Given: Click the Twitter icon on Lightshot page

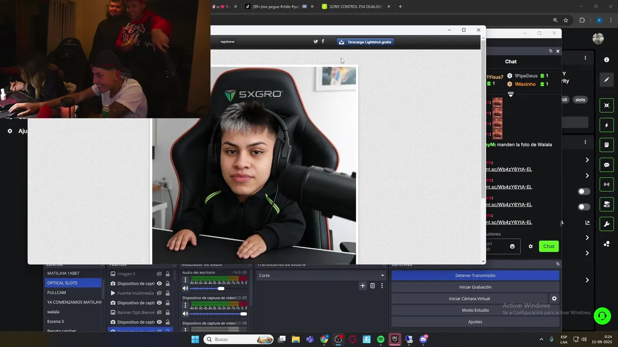Looking at the screenshot, I should (316, 41).
